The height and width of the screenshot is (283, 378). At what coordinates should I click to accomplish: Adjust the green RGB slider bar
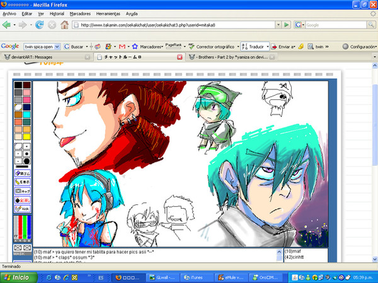25,228
